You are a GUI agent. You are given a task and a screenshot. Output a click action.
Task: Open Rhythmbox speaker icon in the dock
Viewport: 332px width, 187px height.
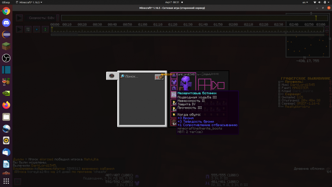coord(6,140)
